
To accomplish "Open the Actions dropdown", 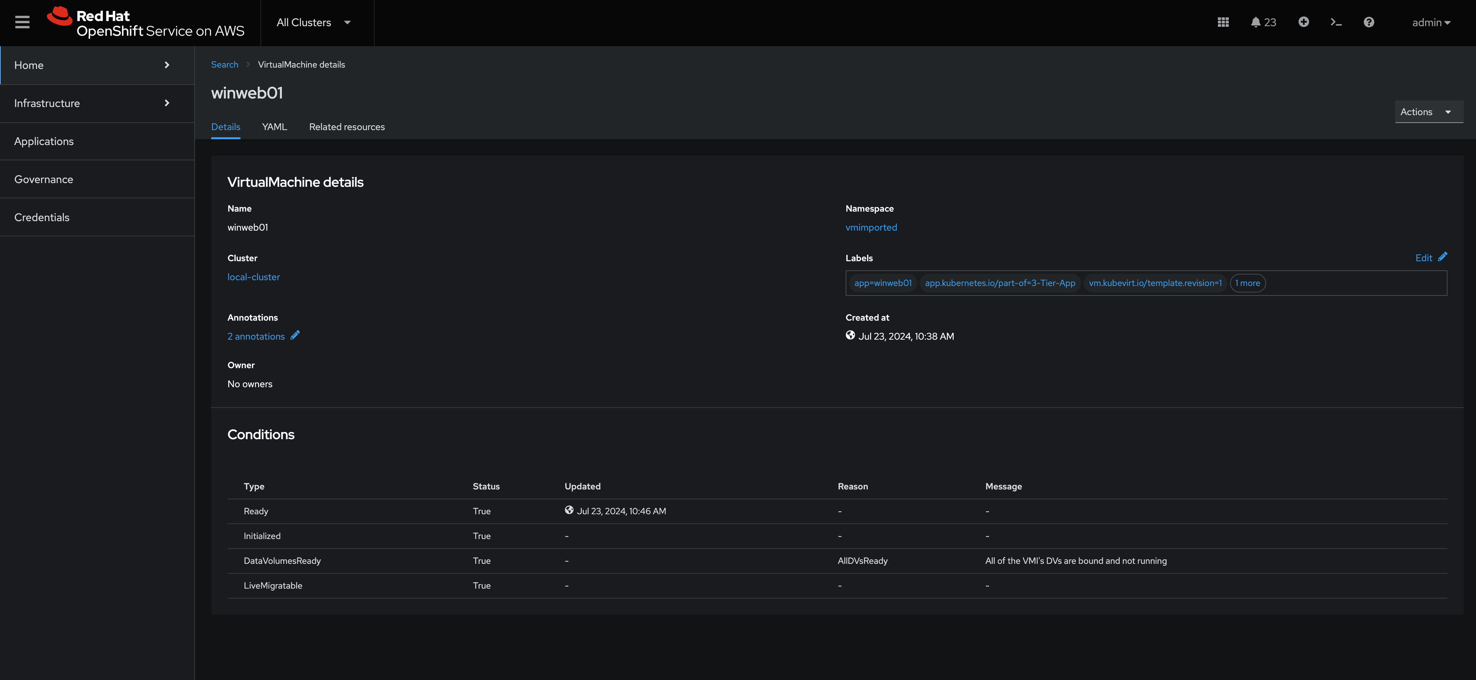I will (1428, 112).
